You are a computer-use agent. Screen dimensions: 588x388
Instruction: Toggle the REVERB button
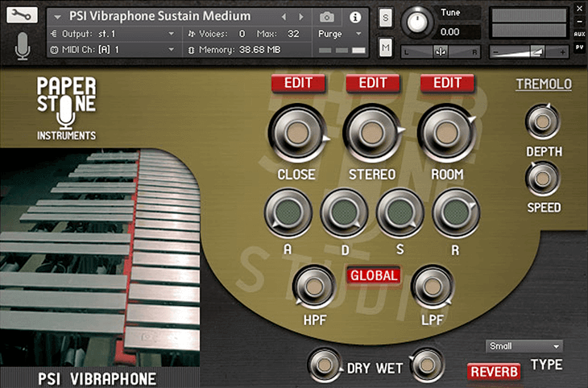coord(494,372)
